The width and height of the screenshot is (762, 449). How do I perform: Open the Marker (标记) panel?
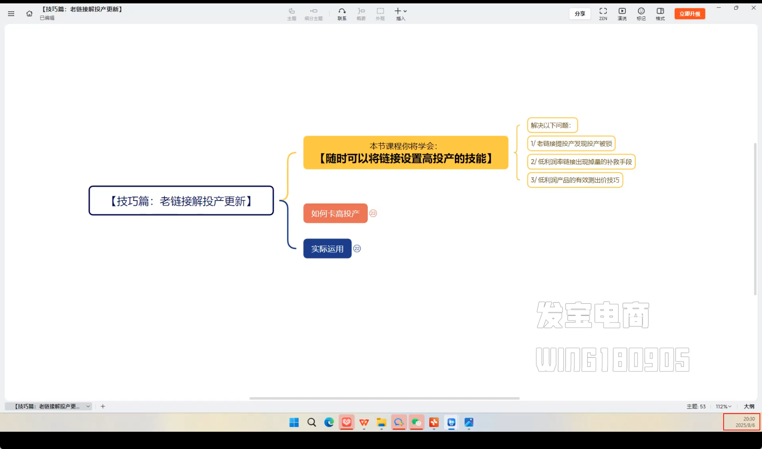pyautogui.click(x=641, y=14)
